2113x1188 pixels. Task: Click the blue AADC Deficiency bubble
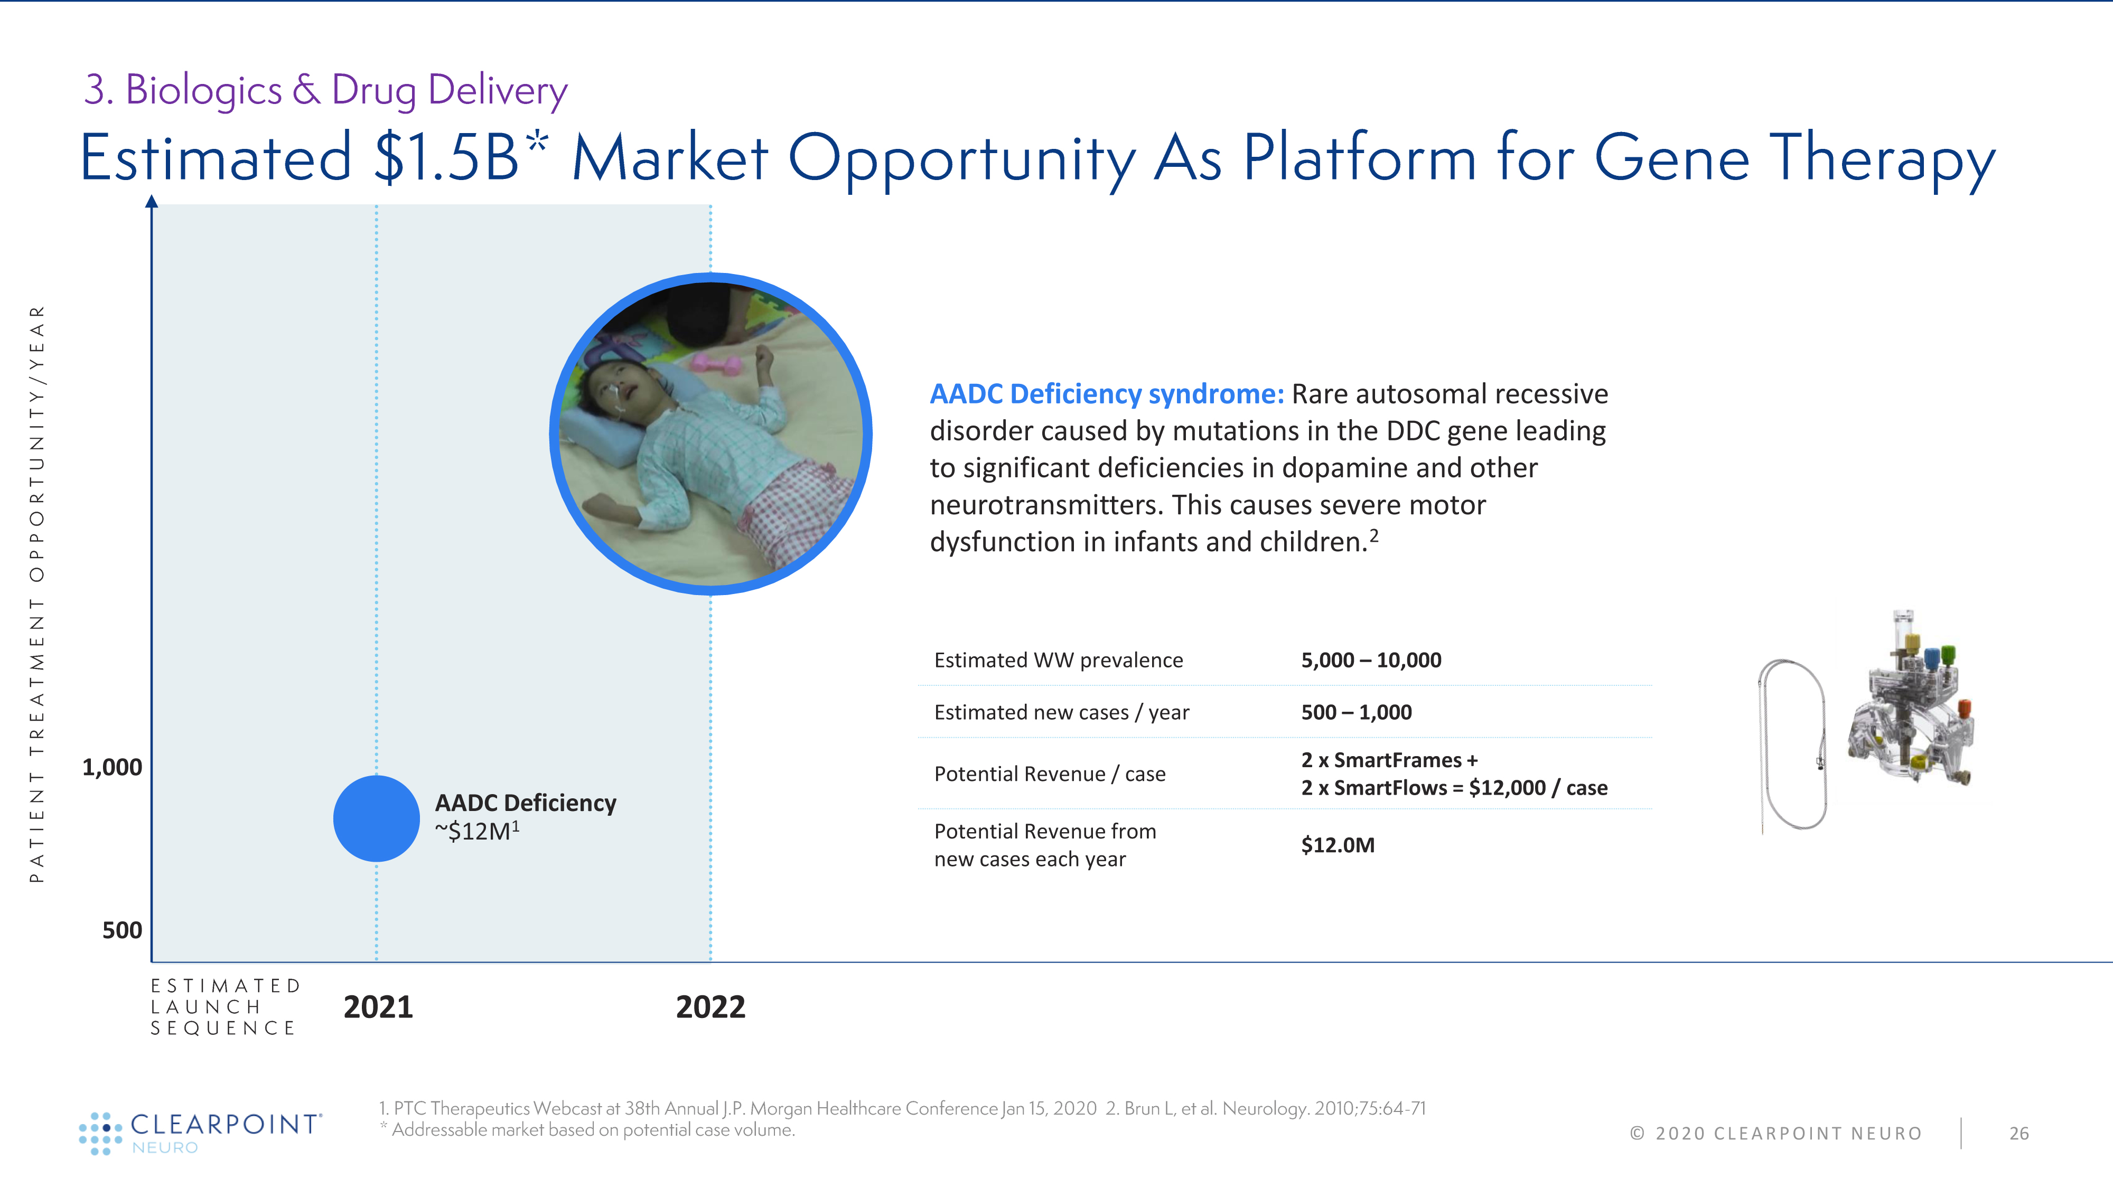pos(377,818)
